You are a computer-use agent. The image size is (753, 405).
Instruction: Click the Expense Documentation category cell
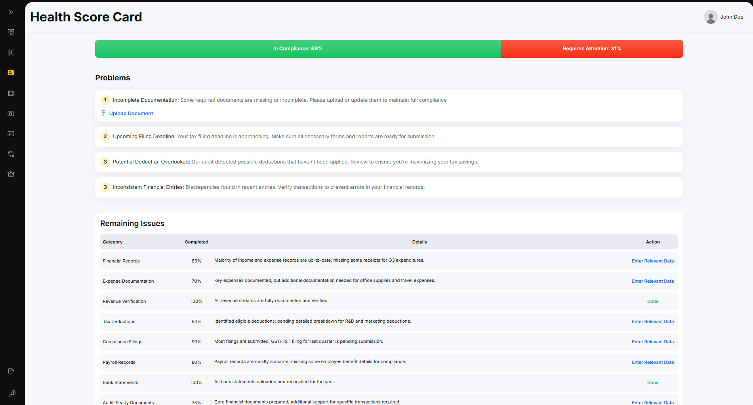point(128,281)
